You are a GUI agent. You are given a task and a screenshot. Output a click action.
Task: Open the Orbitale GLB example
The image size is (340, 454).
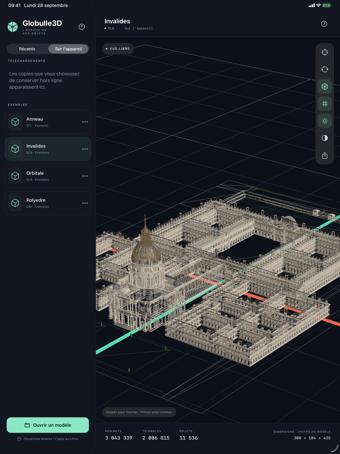[48, 176]
